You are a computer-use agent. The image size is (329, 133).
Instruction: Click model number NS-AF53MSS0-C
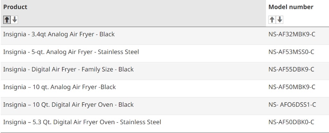[x=291, y=52]
